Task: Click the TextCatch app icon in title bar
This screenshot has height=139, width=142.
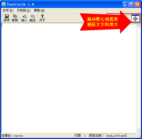Action: (x=4, y=4)
